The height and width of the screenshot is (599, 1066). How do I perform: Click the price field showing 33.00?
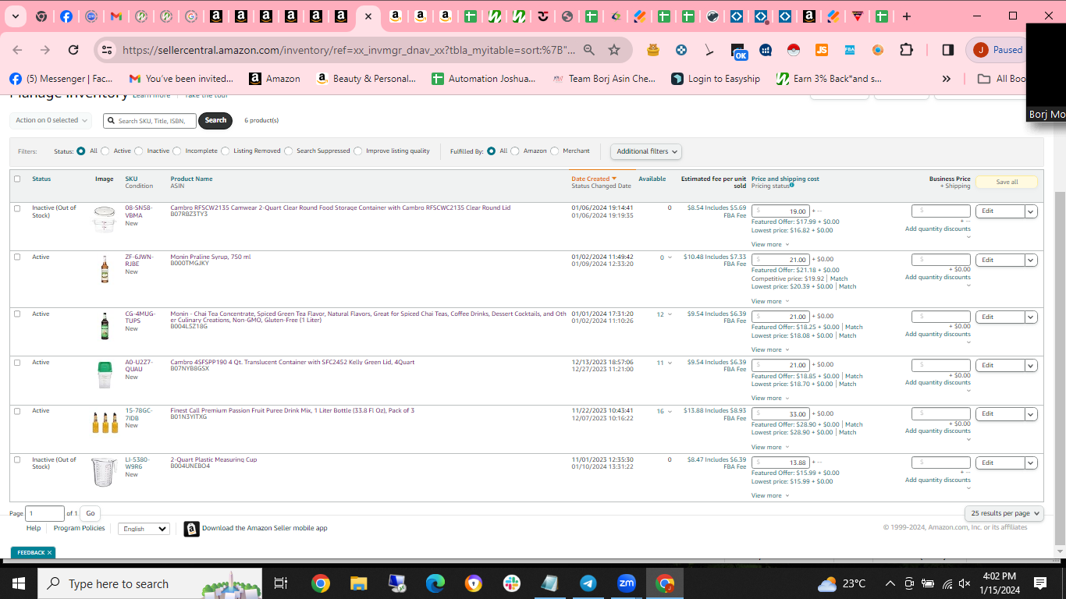pos(781,413)
